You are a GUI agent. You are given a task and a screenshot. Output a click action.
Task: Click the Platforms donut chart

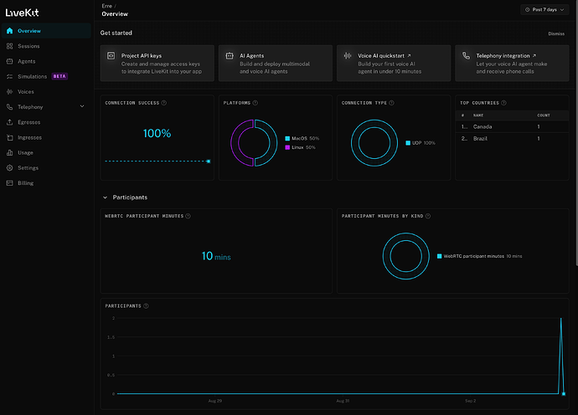tap(254, 143)
